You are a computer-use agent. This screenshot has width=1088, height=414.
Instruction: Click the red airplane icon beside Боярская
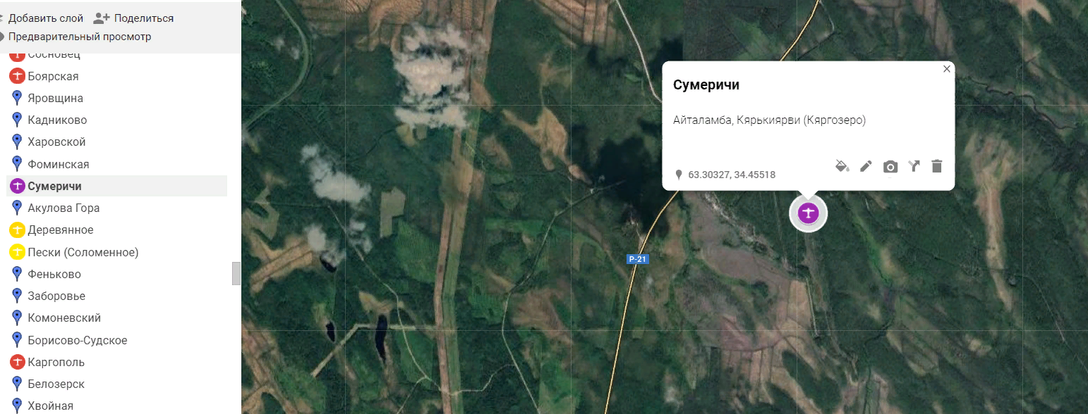pyautogui.click(x=18, y=76)
